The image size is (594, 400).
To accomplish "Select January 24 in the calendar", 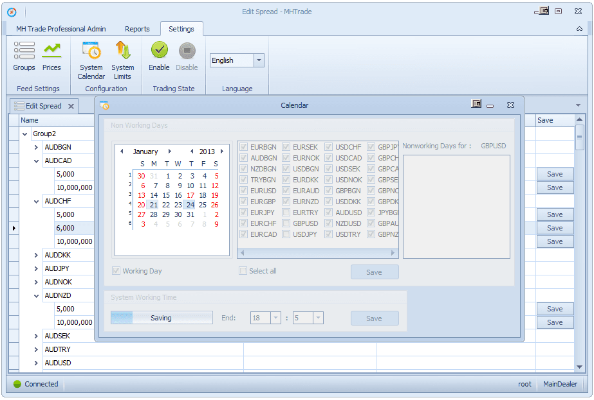I will coord(190,205).
